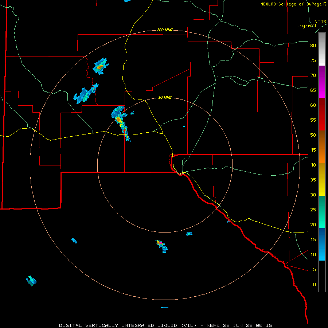The image size is (328, 328).
Task: Select the yellow segment of the color bar
Action: tap(322, 179)
